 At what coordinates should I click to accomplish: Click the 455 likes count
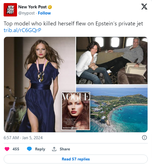point(16,149)
